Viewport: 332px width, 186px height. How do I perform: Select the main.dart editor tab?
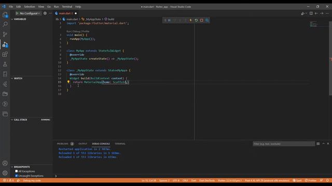click(x=66, y=13)
